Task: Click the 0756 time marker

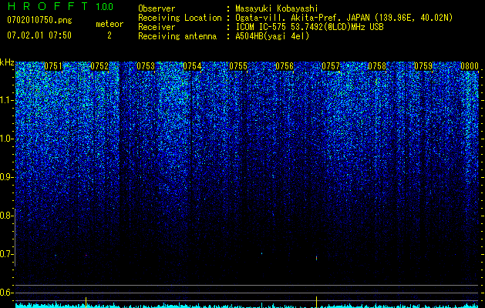Action: (x=285, y=66)
